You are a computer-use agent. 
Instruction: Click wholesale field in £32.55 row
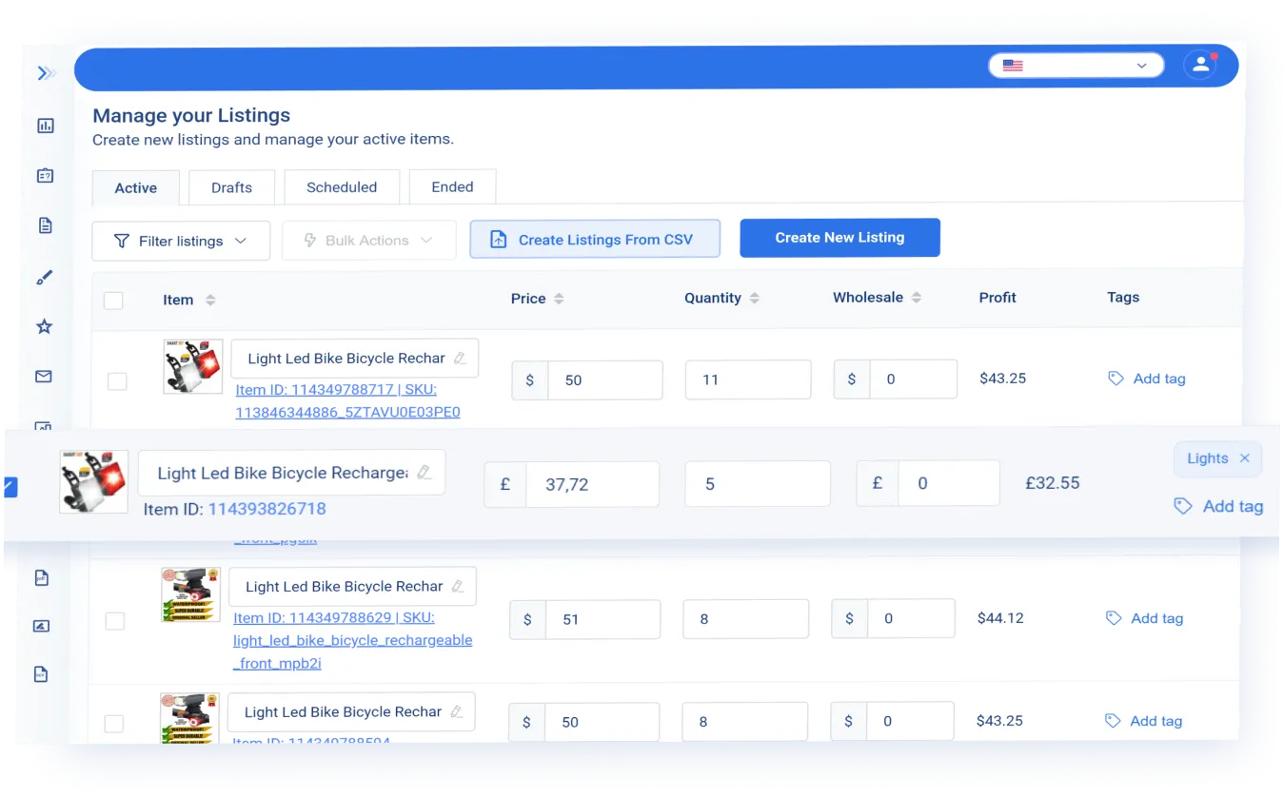point(948,483)
